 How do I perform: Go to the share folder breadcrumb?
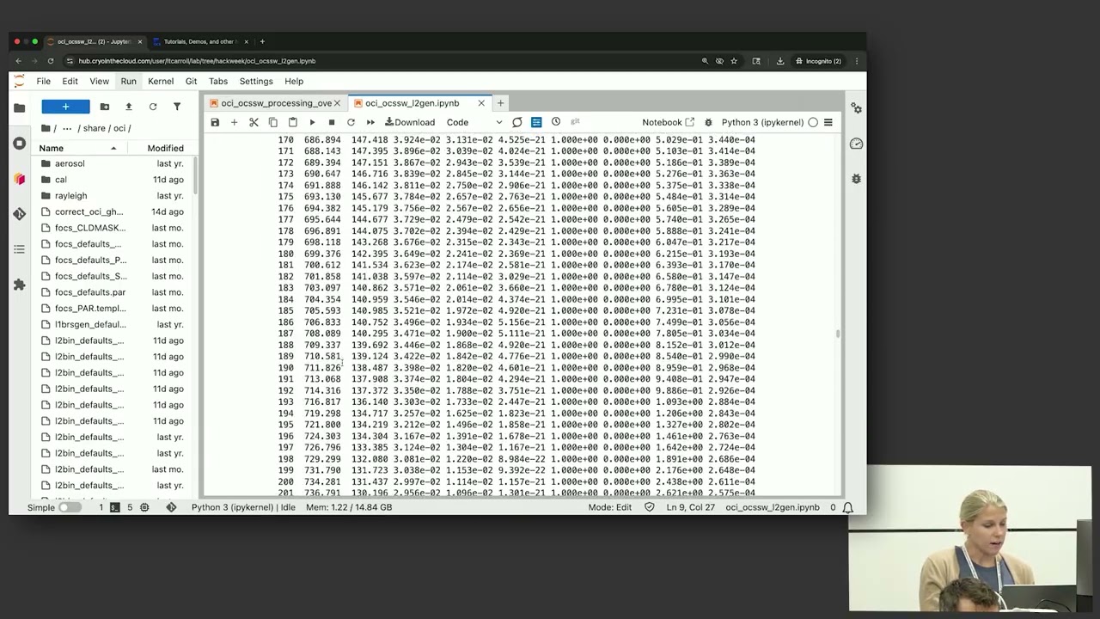[95, 128]
